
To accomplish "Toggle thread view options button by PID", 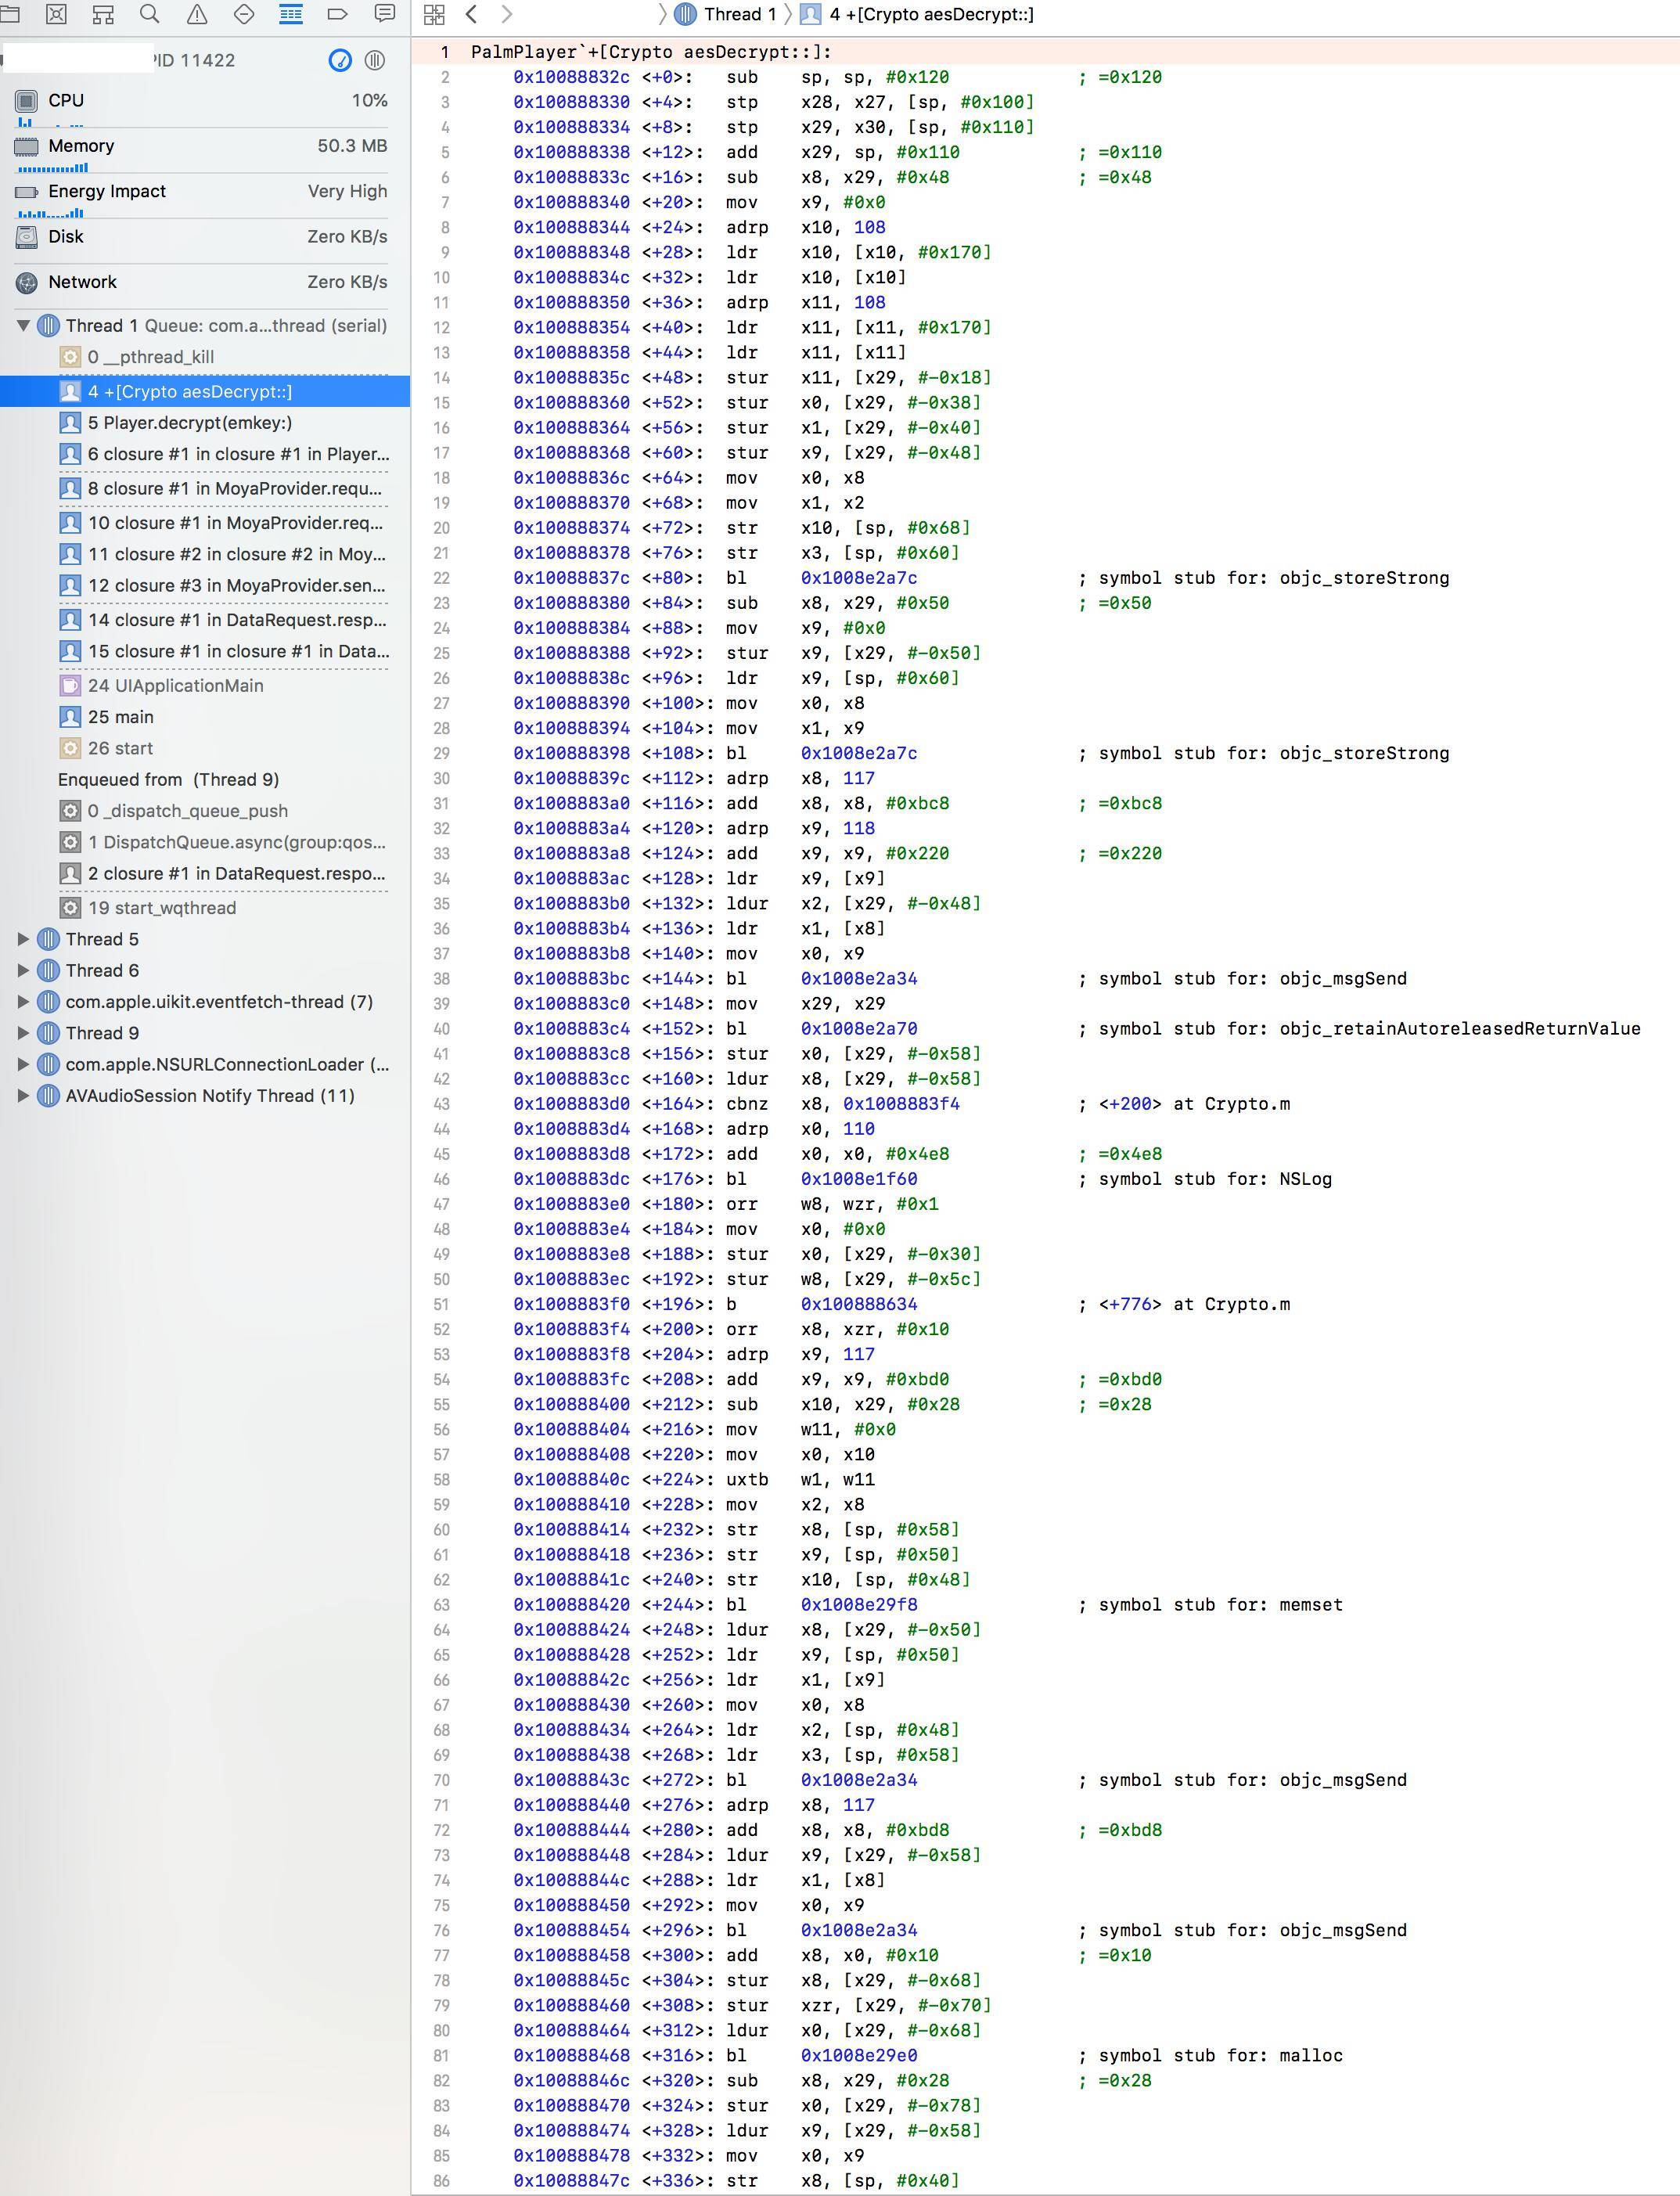I will [375, 60].
